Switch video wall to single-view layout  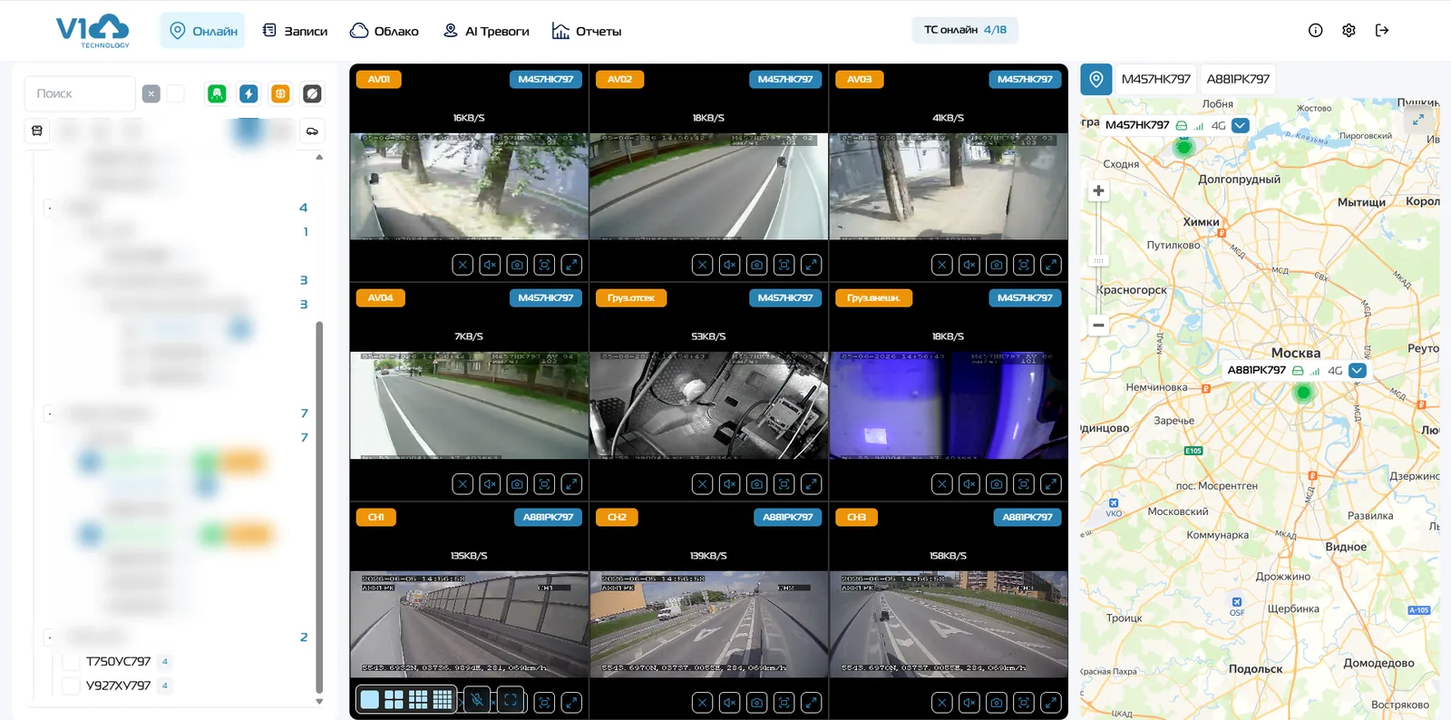coord(370,699)
